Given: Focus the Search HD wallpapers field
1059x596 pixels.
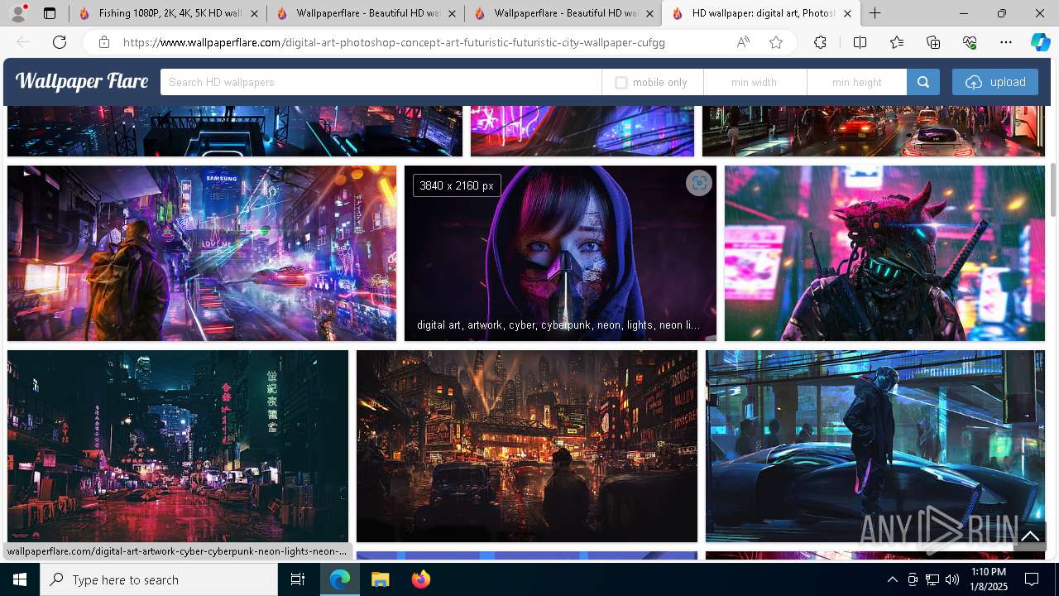Looking at the screenshot, I should [381, 82].
